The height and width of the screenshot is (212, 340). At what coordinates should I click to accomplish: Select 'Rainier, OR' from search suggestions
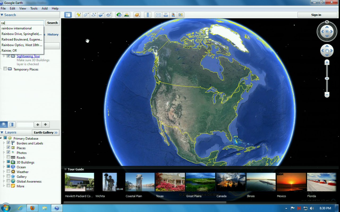(9, 51)
